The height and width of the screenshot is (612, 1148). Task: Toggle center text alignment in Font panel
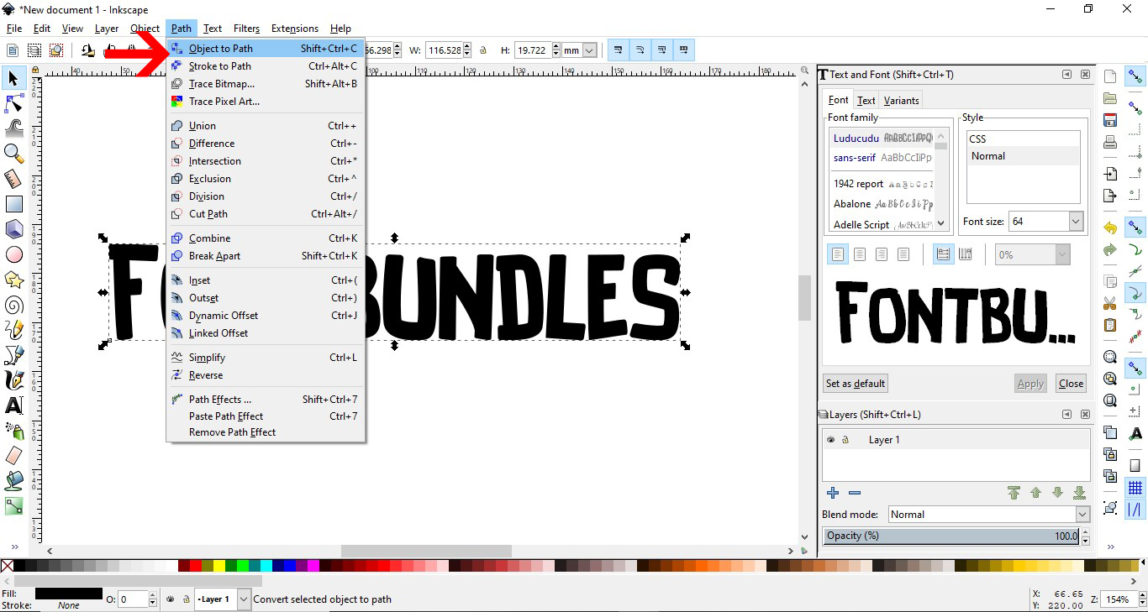coord(860,254)
